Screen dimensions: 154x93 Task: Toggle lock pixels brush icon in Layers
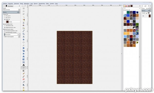[147, 13]
